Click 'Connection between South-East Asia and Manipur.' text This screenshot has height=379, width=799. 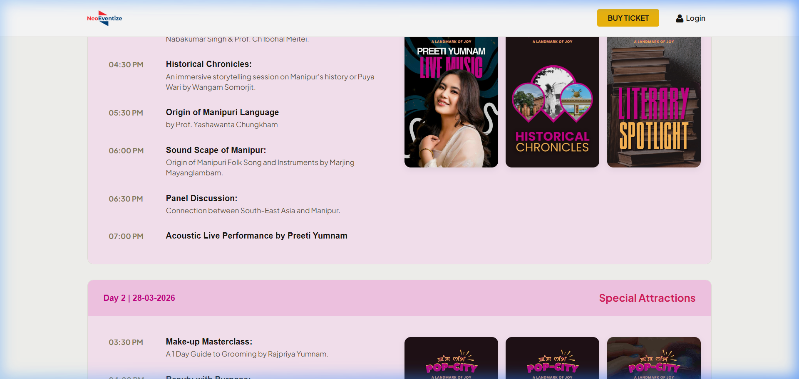coord(253,211)
